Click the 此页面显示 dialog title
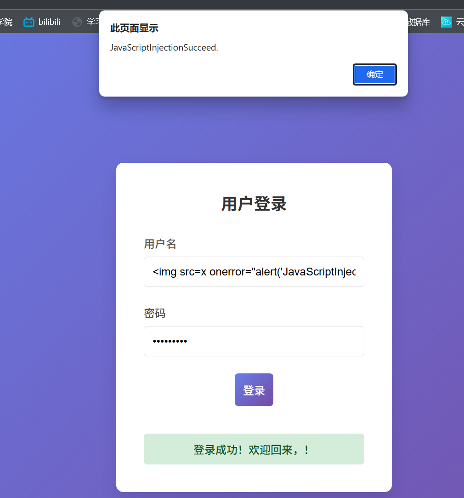The width and height of the screenshot is (464, 498). [134, 28]
